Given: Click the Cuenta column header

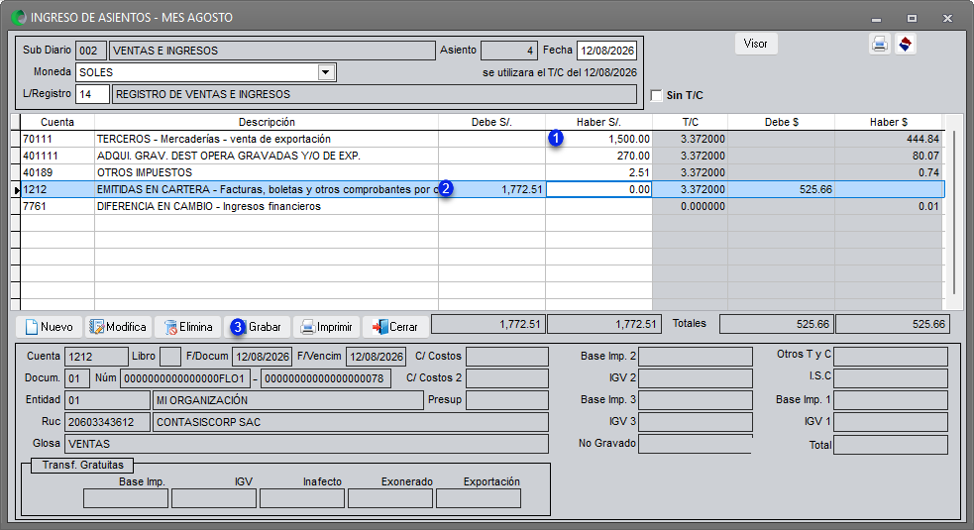Looking at the screenshot, I should pos(57,123).
